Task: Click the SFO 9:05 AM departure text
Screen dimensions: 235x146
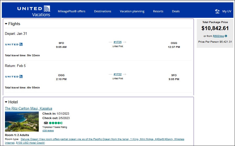Action: pos(61,45)
